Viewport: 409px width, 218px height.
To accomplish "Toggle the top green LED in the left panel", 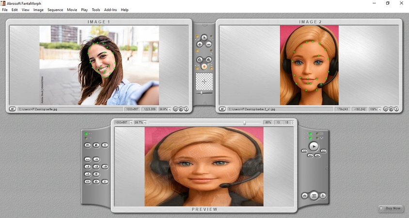I will [x=86, y=134].
